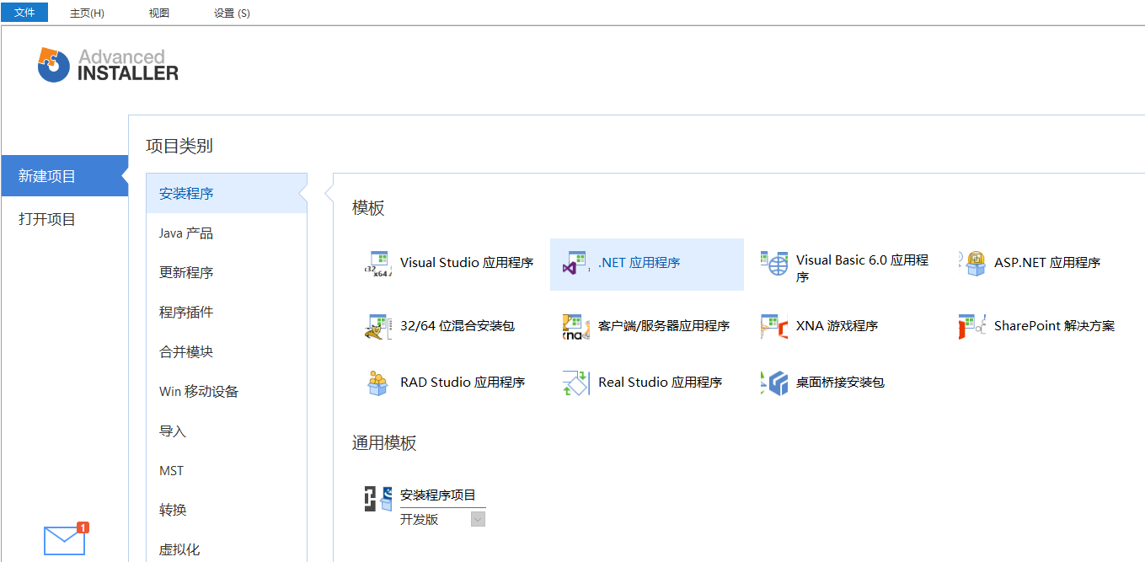Click the Advanced Installer logo

[x=108, y=65]
